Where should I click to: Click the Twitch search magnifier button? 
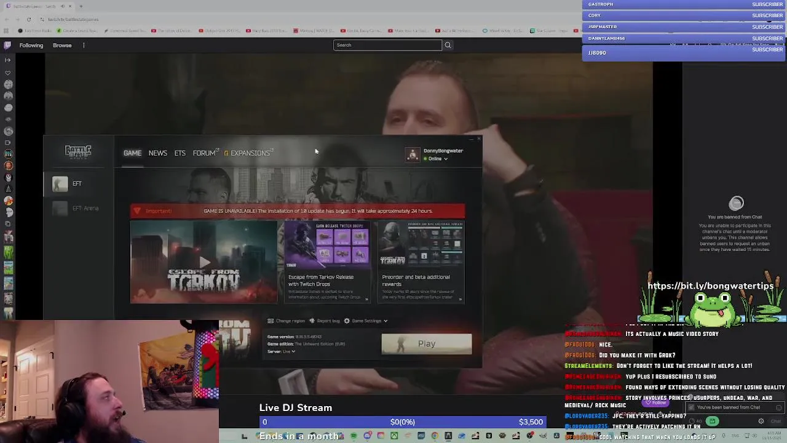click(448, 45)
